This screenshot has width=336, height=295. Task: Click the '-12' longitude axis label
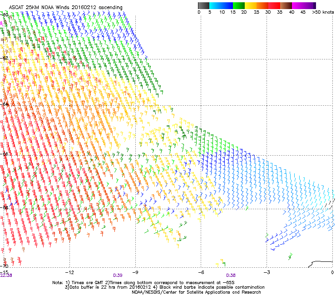[69, 272]
